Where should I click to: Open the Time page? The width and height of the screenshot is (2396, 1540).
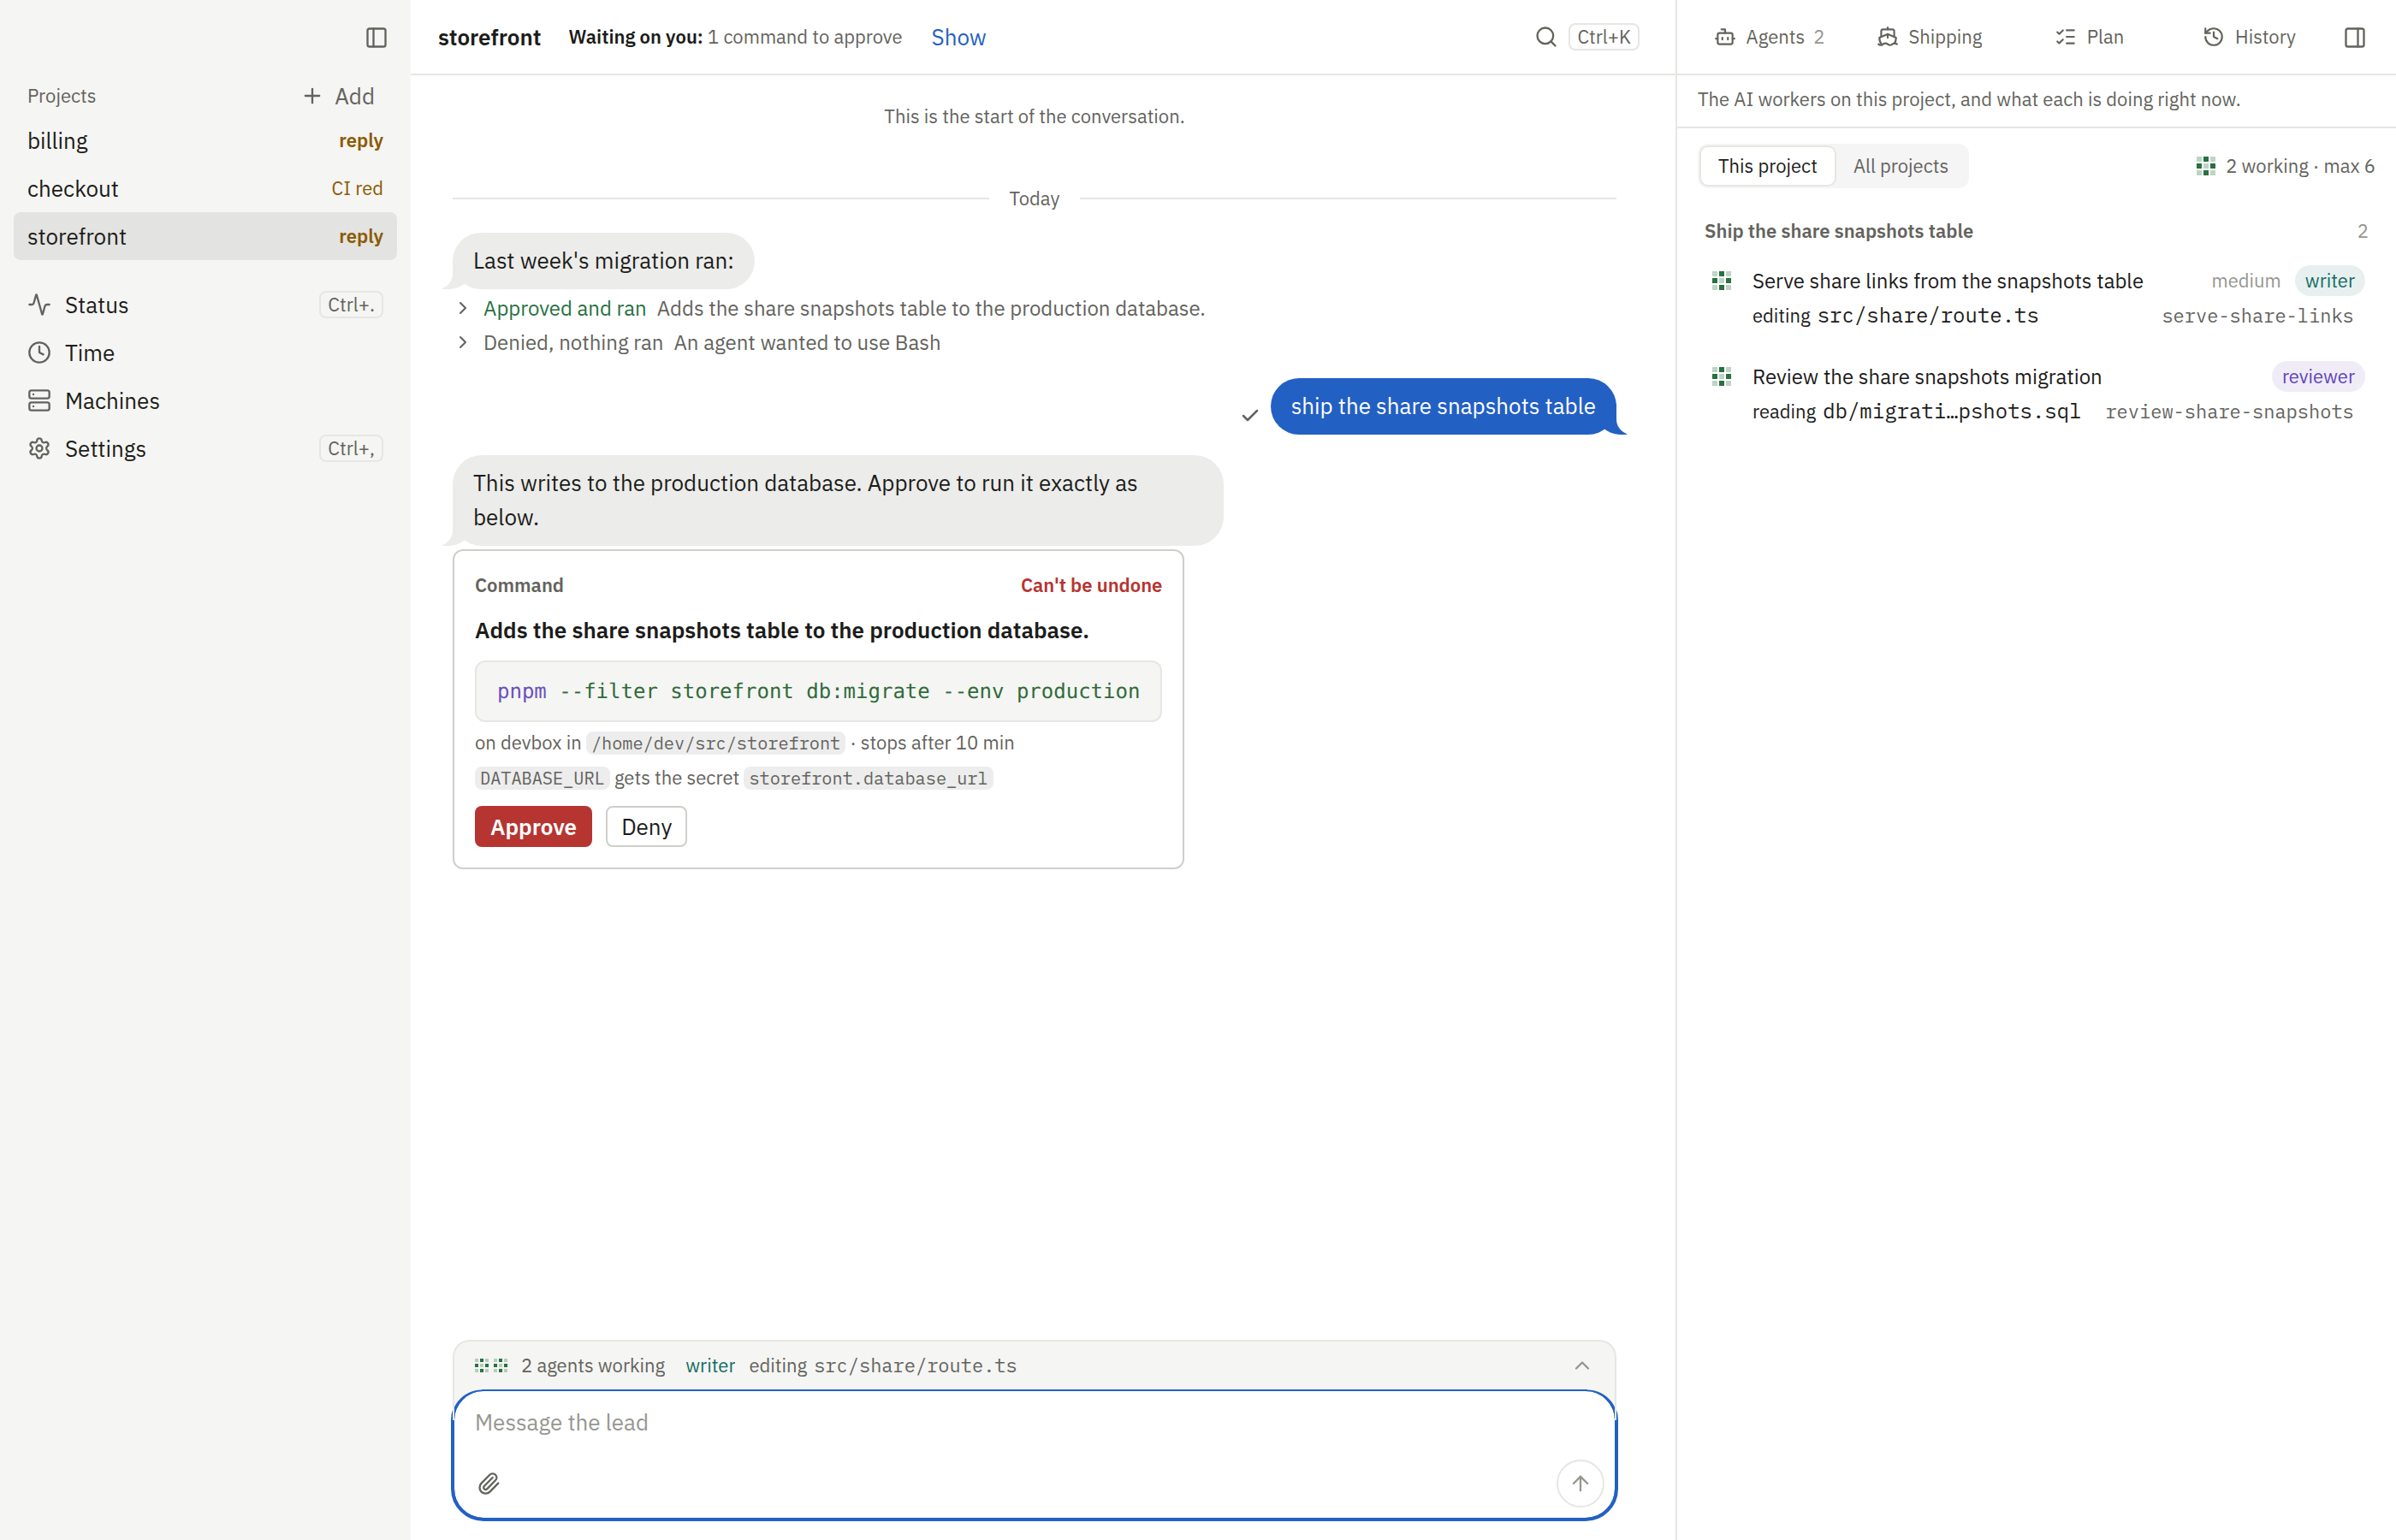tap(205, 353)
